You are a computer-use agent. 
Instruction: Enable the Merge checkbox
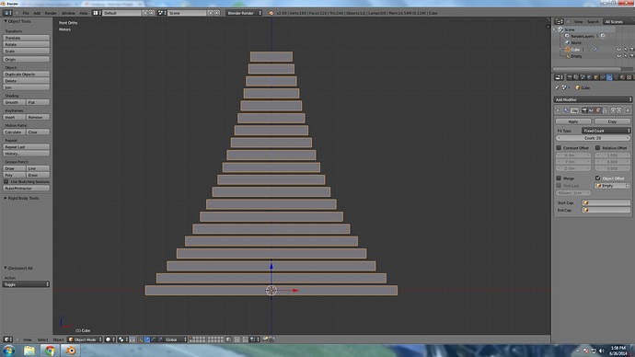coord(559,178)
